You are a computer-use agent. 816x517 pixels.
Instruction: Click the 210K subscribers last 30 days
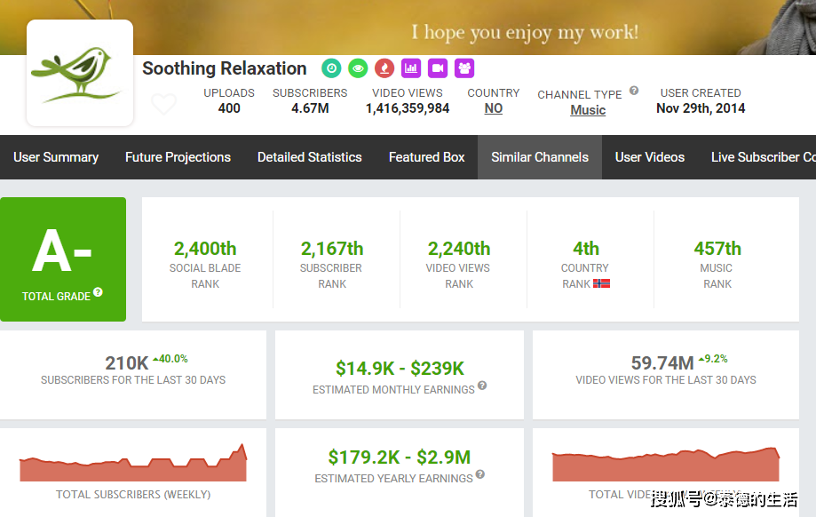(127, 363)
